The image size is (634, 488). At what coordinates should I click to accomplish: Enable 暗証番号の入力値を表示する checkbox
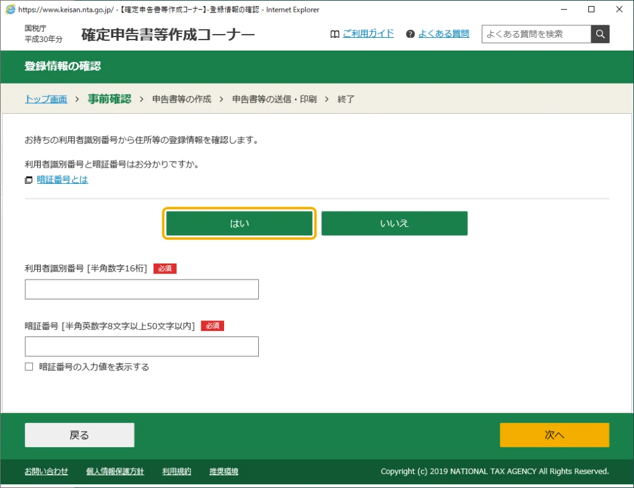click(28, 367)
